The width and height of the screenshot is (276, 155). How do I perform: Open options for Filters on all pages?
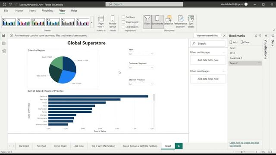(x=224, y=71)
